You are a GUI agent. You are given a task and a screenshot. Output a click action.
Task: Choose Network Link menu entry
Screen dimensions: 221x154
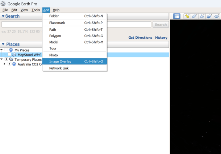click(x=75, y=68)
